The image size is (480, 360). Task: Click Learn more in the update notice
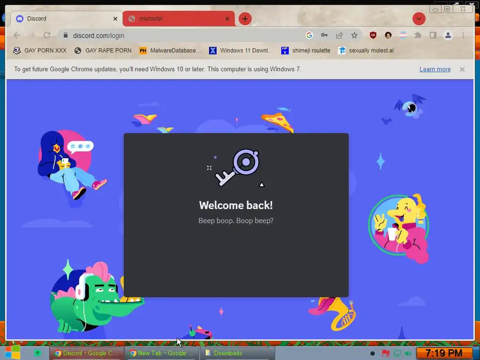435,69
